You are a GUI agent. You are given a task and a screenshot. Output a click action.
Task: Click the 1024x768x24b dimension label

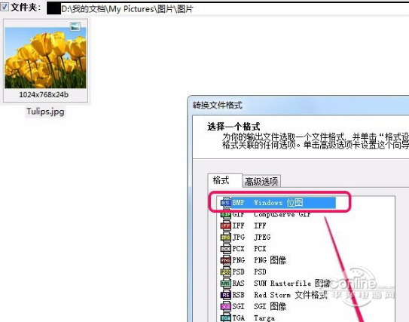(x=44, y=94)
